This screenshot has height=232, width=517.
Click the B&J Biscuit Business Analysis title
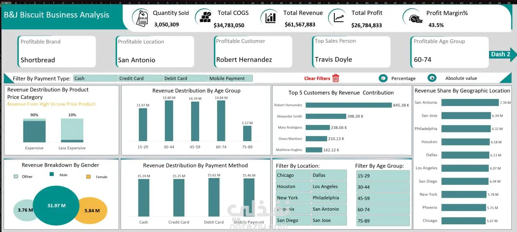pos(57,15)
